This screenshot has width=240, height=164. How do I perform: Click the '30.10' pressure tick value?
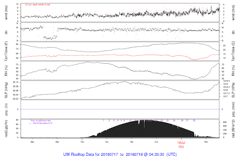click(x=16, y=82)
